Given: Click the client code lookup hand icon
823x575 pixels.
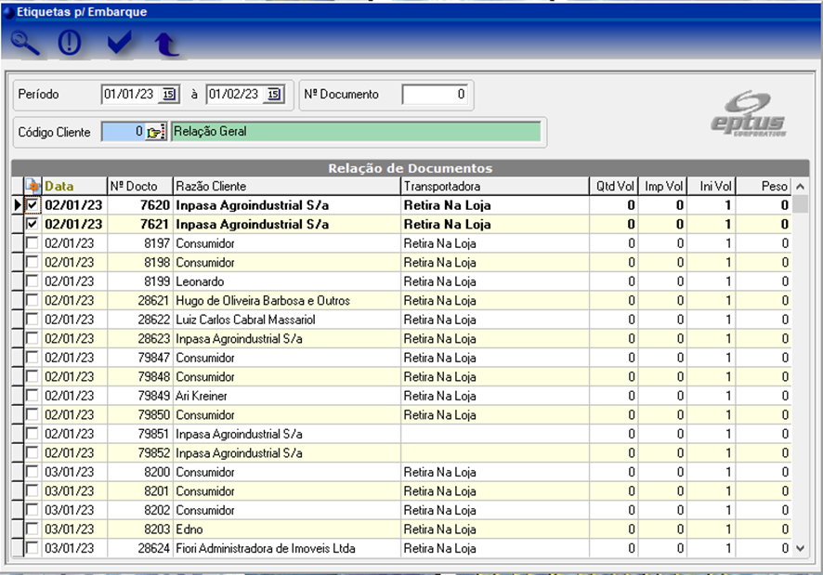Looking at the screenshot, I should click(x=154, y=132).
